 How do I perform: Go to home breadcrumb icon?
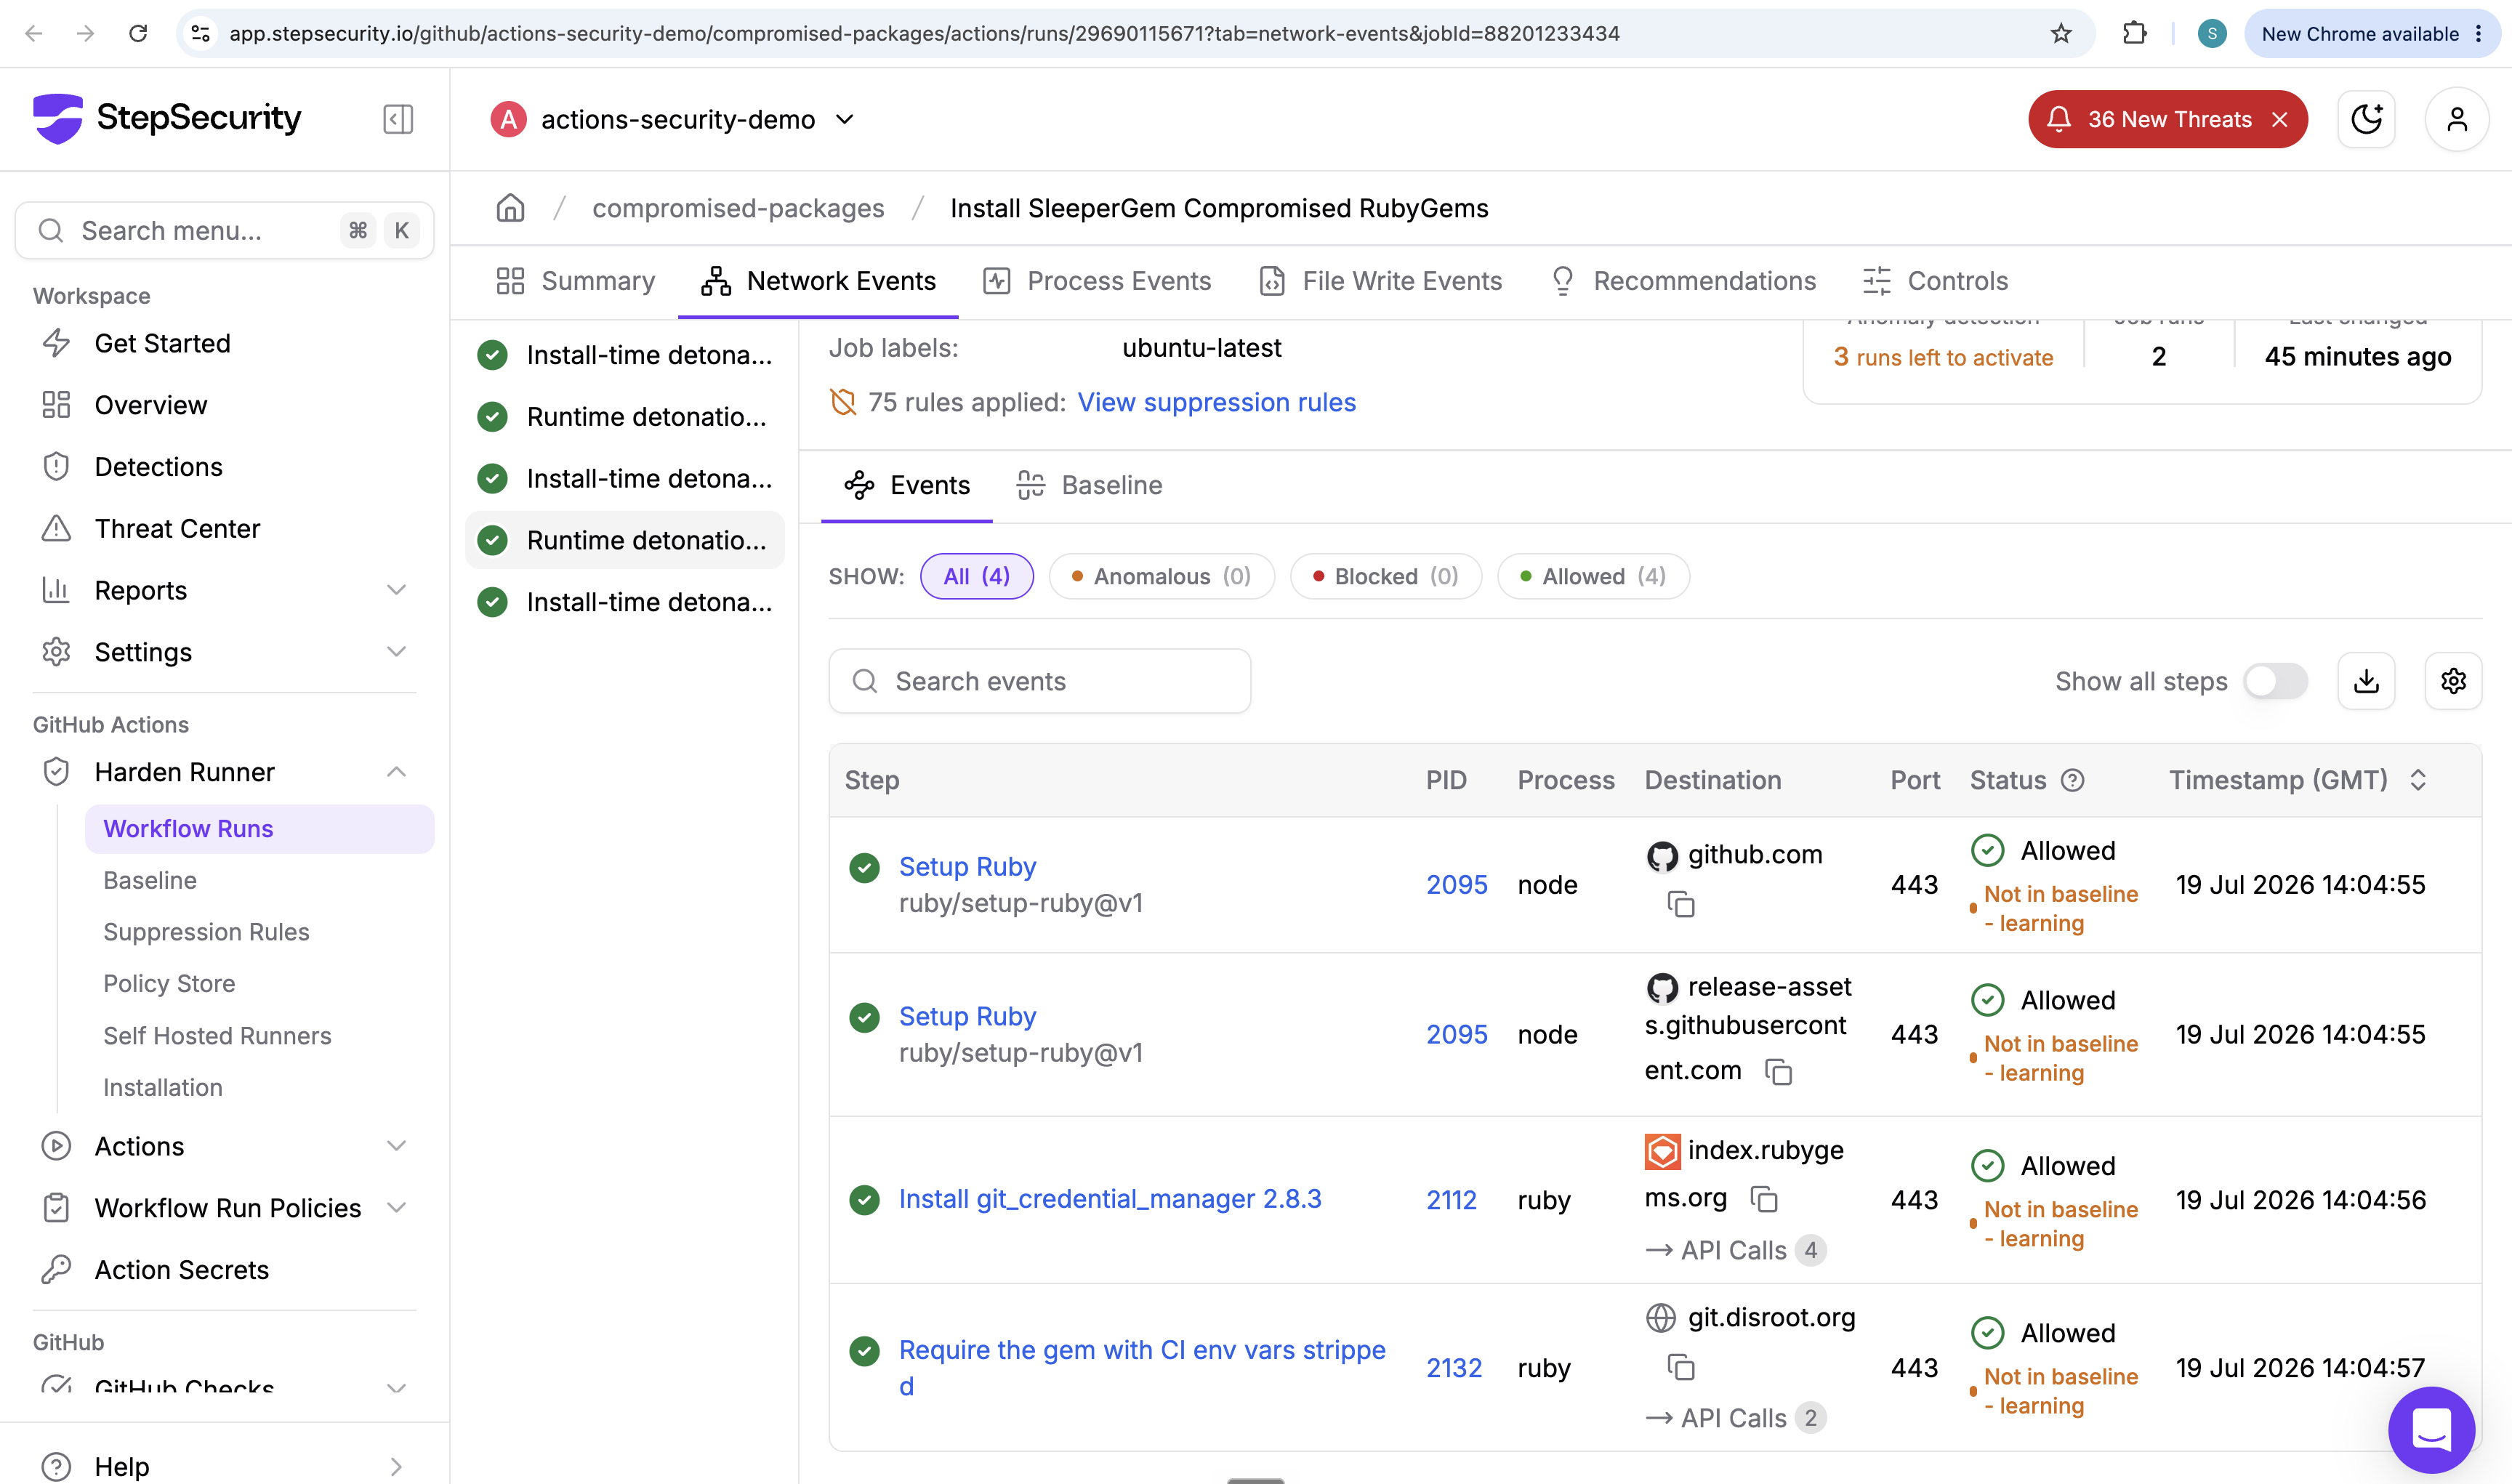510,208
